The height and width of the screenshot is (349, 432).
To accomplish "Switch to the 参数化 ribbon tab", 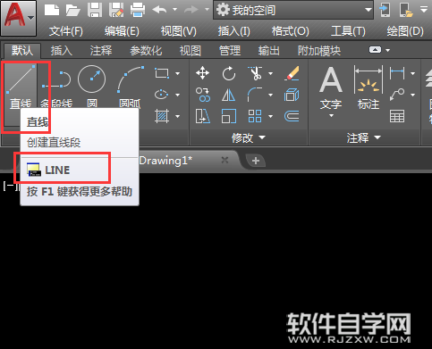I will pos(146,51).
